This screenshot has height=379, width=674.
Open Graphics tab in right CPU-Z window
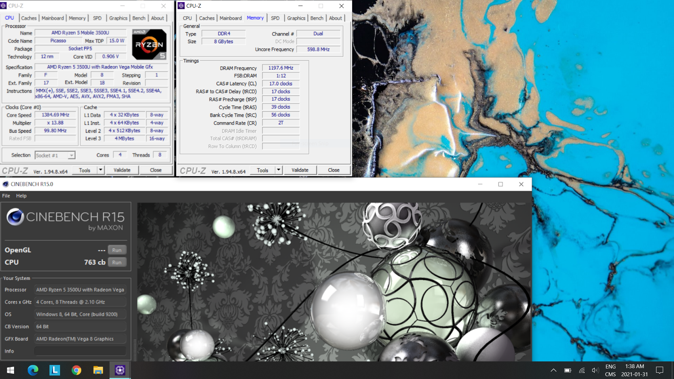point(296,18)
